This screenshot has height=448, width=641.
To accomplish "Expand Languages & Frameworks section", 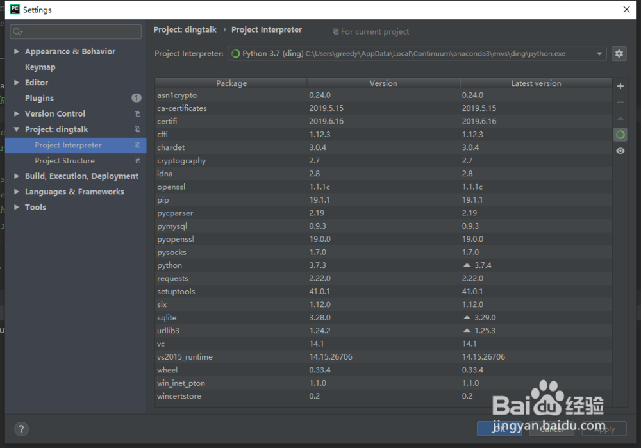I will pyautogui.click(x=17, y=192).
